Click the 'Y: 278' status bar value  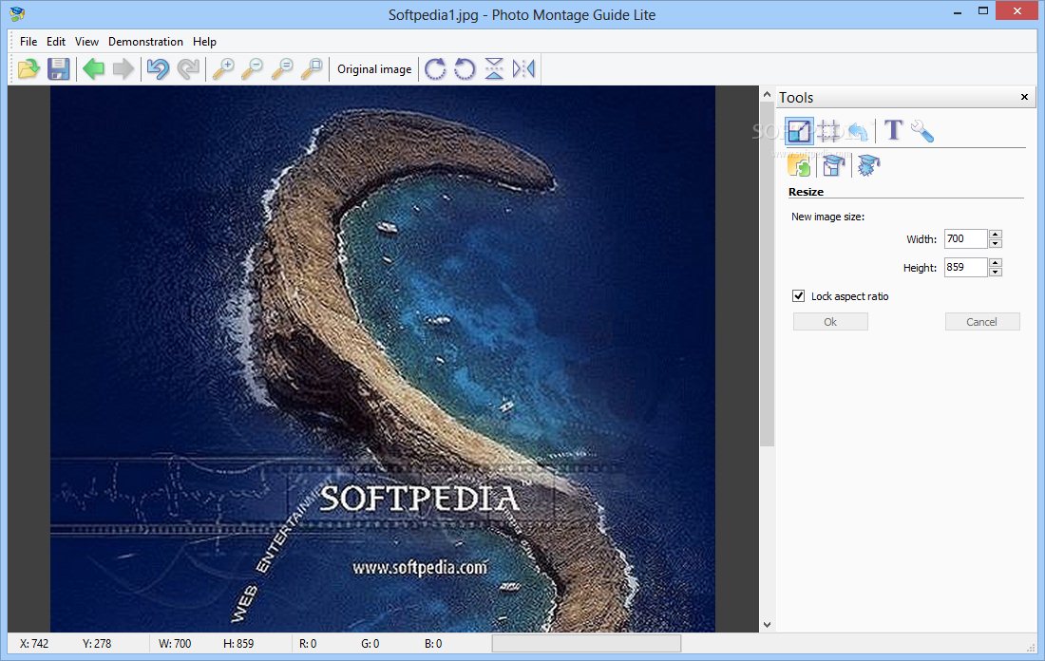(x=97, y=644)
